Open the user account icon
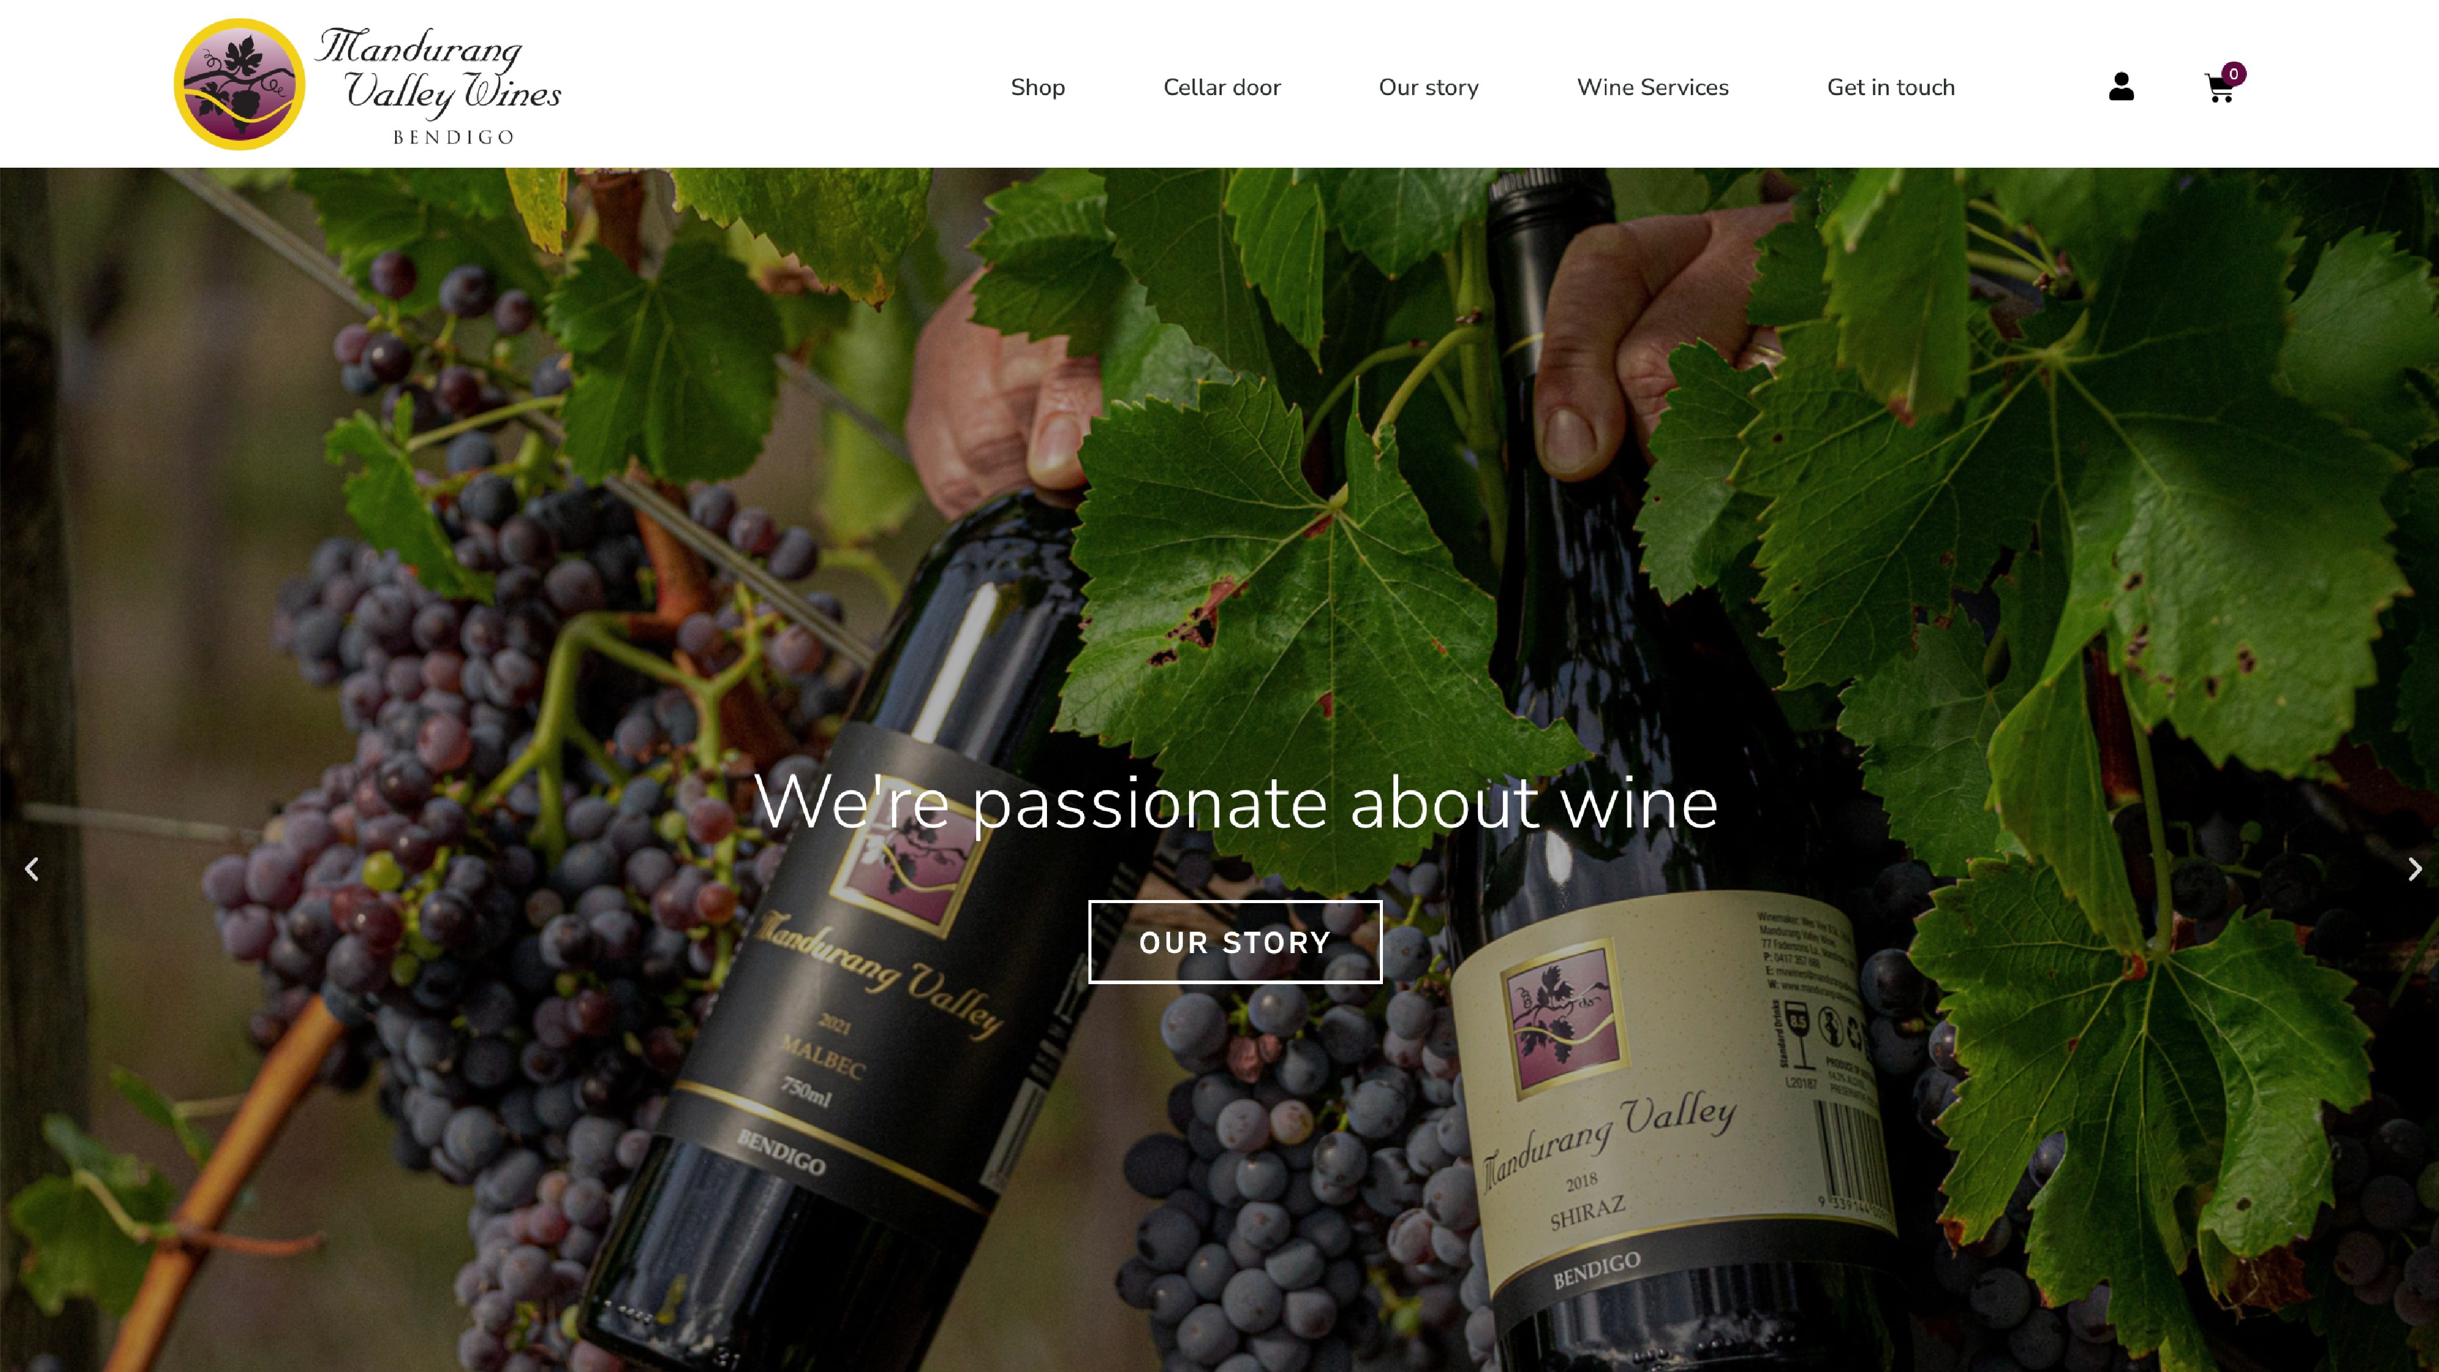This screenshot has width=2439, height=1372. click(x=2121, y=87)
